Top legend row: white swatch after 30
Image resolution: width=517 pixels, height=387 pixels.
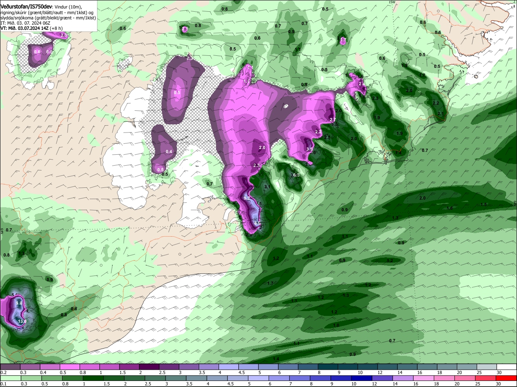click(506, 367)
